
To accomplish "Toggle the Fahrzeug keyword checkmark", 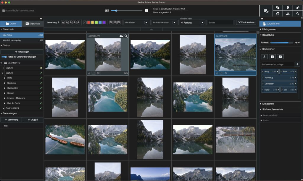I will click(262, 78).
